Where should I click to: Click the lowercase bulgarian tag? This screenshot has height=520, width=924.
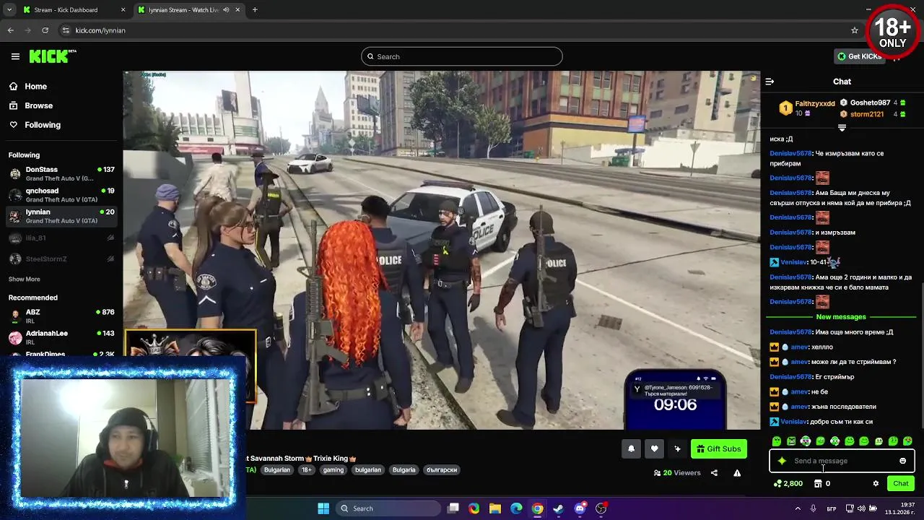coord(367,469)
